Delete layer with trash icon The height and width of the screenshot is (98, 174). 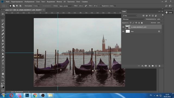pos(160,66)
